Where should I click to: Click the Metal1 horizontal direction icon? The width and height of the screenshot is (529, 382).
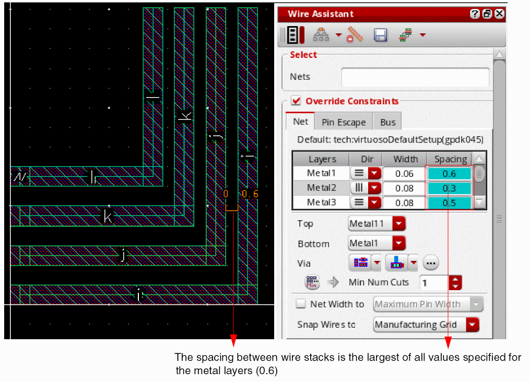359,173
